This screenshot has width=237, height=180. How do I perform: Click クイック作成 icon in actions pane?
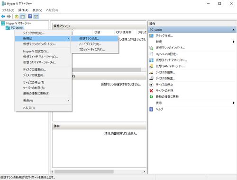(x=151, y=35)
